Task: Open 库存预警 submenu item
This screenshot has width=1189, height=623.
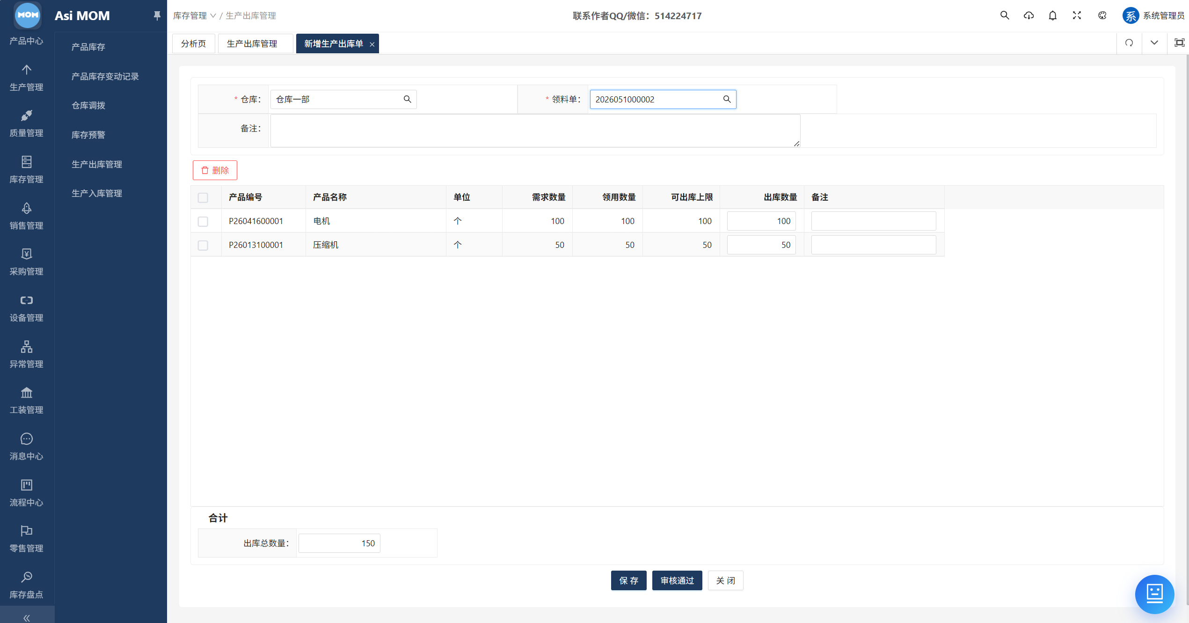Action: pos(88,135)
